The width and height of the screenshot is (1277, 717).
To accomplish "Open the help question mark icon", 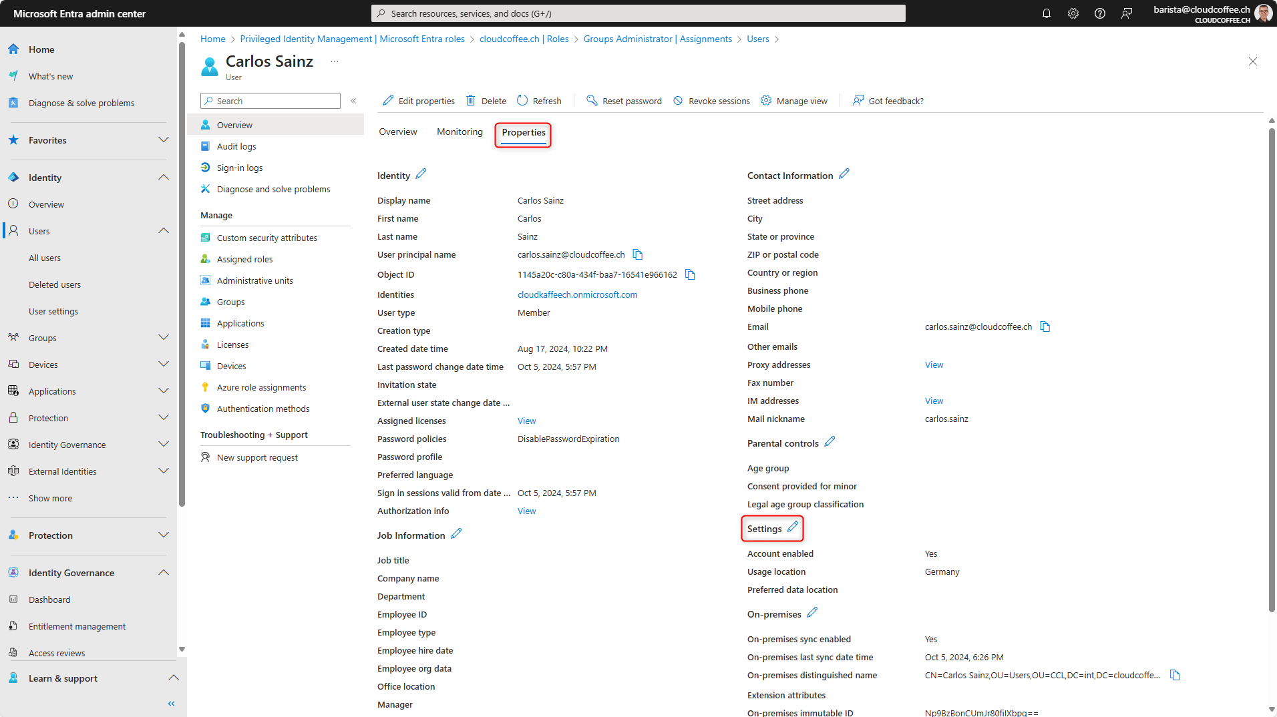I will [x=1099, y=13].
